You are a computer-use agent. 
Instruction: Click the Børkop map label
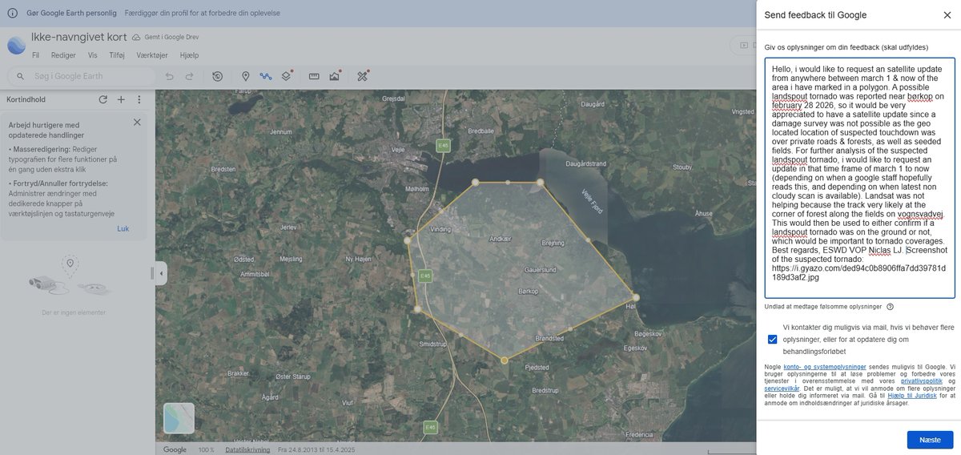pos(529,292)
